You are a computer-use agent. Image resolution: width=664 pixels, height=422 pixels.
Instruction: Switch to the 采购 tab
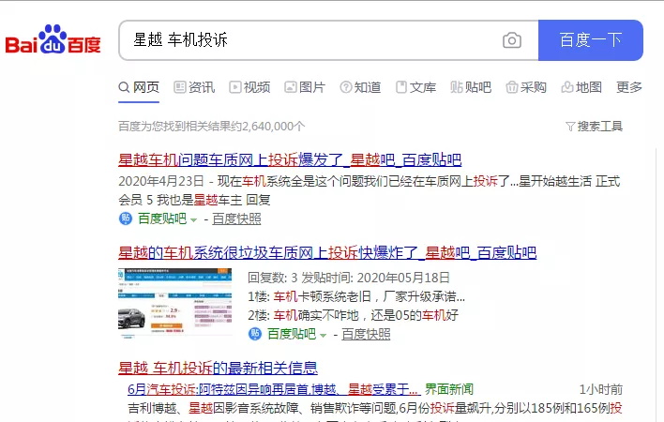tap(526, 87)
